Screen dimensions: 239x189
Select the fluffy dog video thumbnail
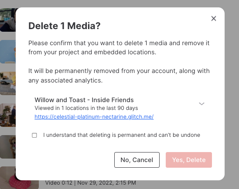click(7, 147)
